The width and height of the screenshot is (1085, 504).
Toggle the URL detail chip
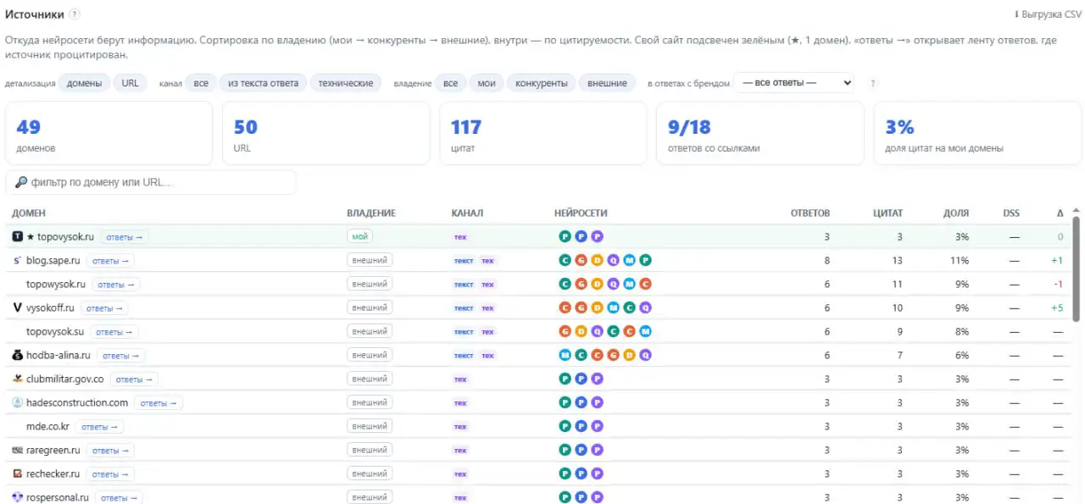[x=130, y=83]
